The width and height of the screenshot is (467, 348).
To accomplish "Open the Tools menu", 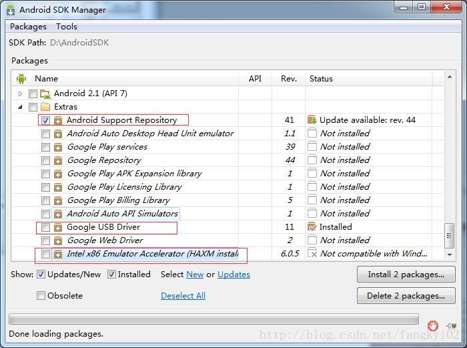I will 67,27.
